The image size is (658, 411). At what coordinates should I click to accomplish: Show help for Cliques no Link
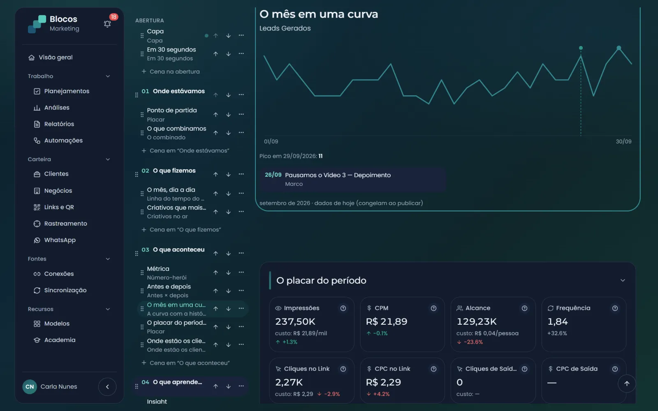point(343,369)
